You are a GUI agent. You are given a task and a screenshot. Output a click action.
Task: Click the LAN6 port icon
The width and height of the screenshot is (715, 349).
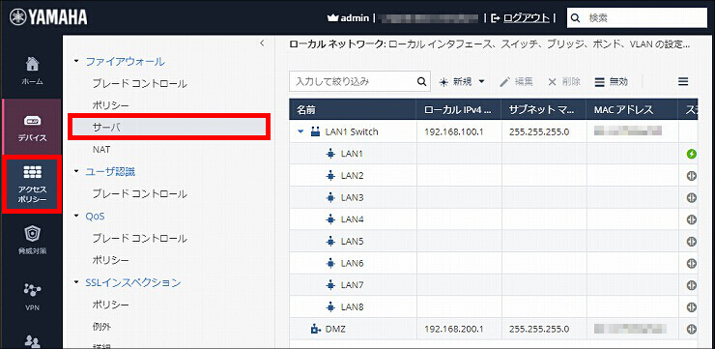(331, 263)
